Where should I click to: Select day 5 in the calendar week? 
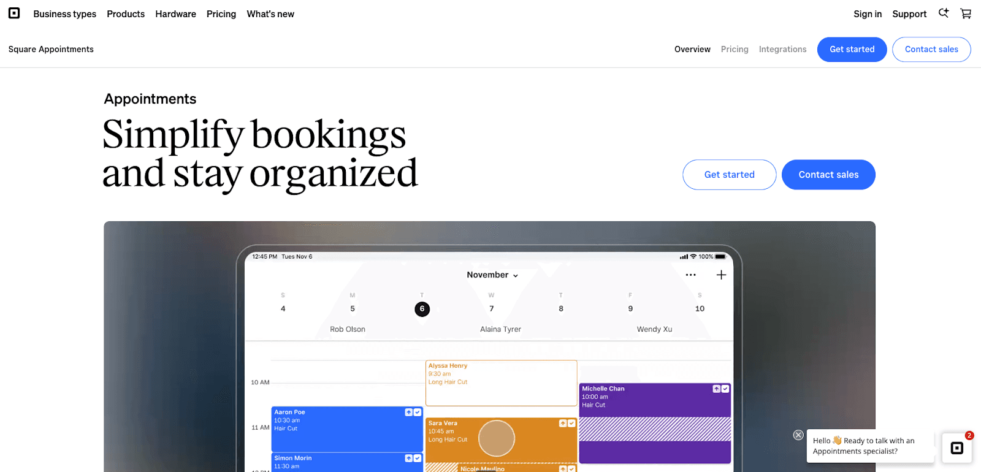(353, 309)
